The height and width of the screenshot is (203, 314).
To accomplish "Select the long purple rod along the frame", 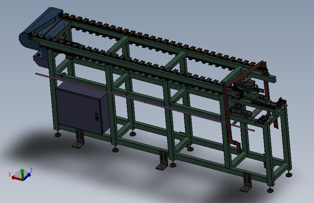I will pos(145,102).
